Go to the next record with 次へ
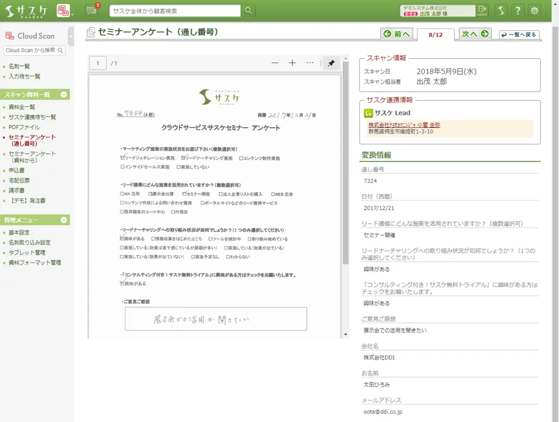This screenshot has width=559, height=422. [x=475, y=34]
